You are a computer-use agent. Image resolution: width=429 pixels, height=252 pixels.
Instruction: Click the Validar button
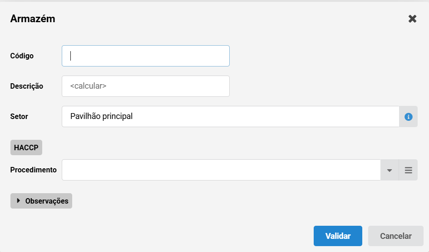pos(338,236)
